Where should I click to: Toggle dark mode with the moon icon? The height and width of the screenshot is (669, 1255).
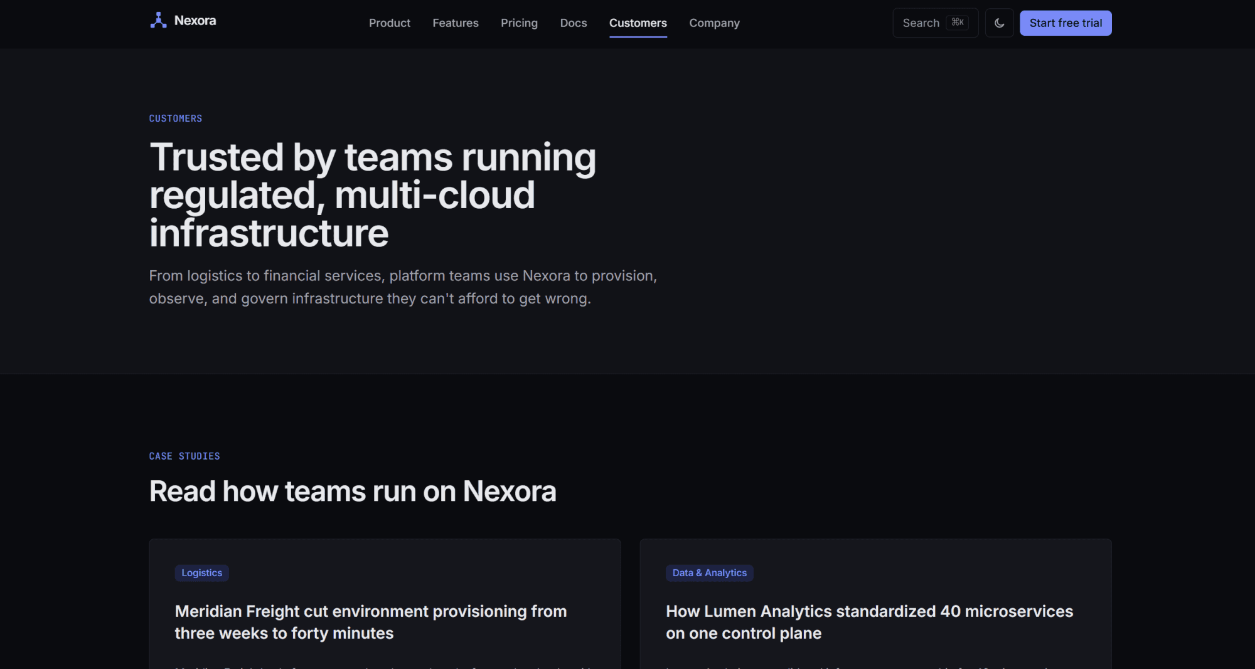point(999,23)
